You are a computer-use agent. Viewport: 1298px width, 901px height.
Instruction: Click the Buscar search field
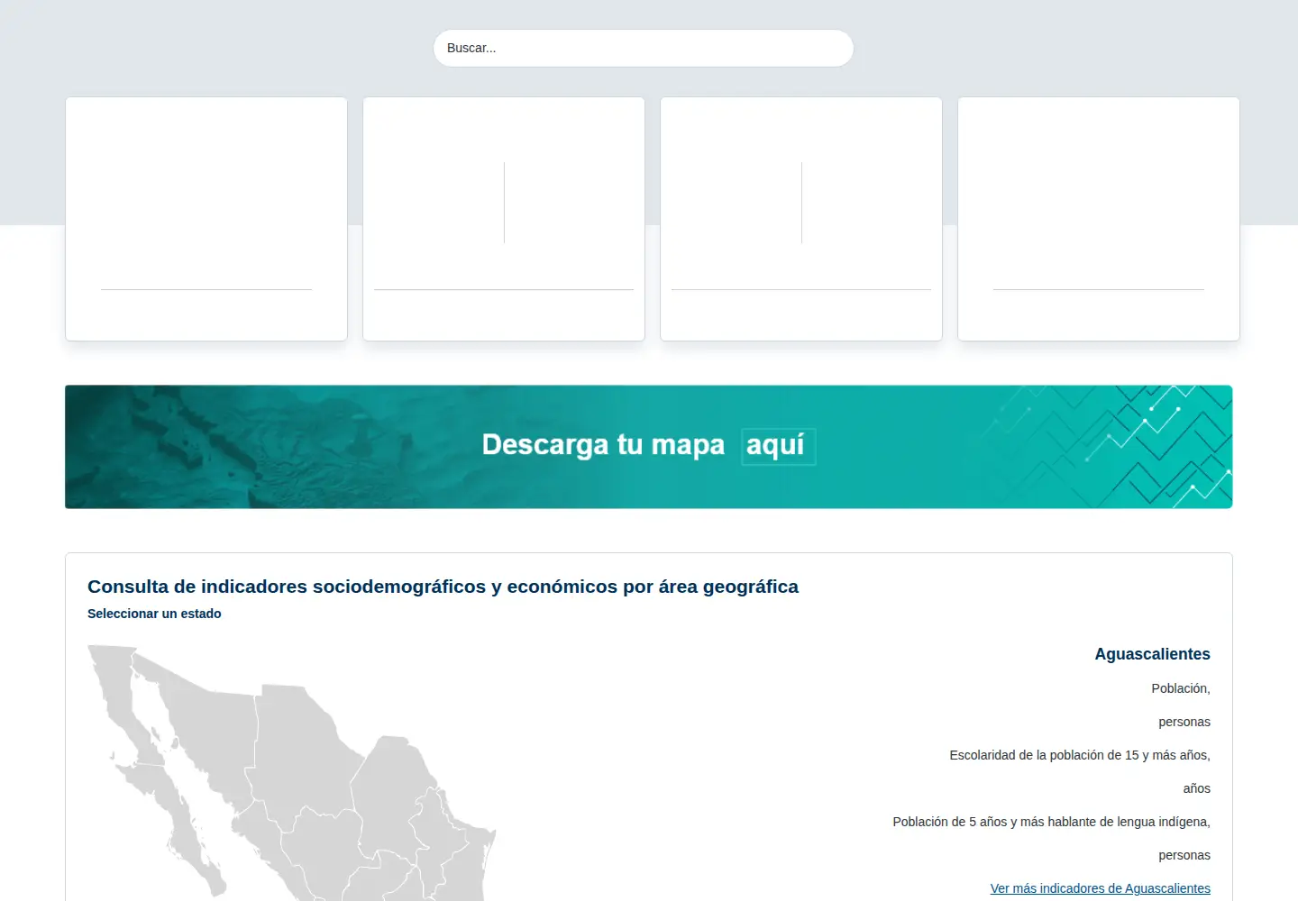click(x=643, y=48)
